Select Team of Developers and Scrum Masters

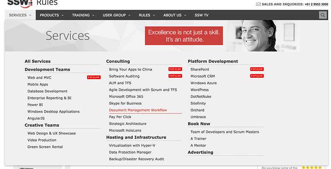(x=225, y=132)
